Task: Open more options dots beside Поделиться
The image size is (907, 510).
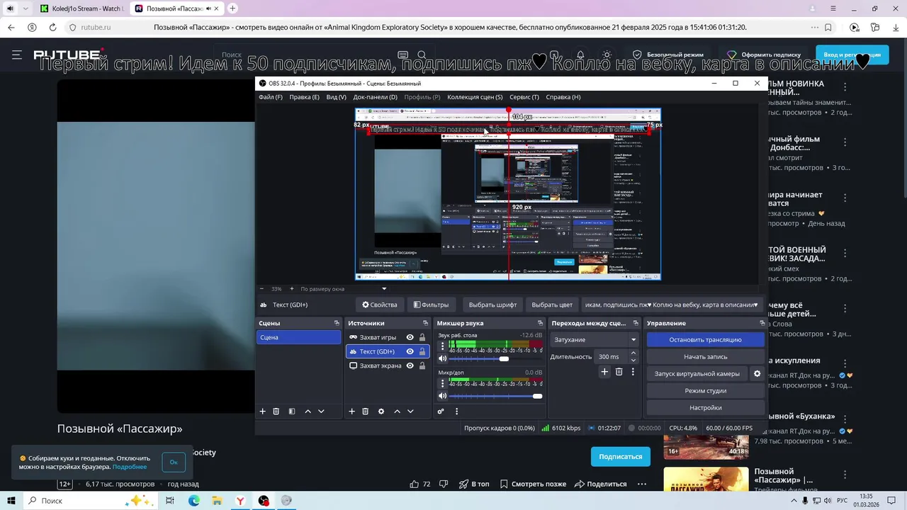Action: click(x=642, y=484)
